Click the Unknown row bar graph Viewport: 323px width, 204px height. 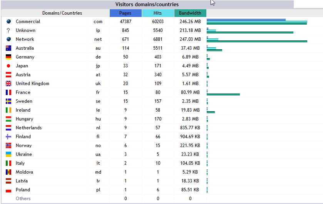pos(250,30)
